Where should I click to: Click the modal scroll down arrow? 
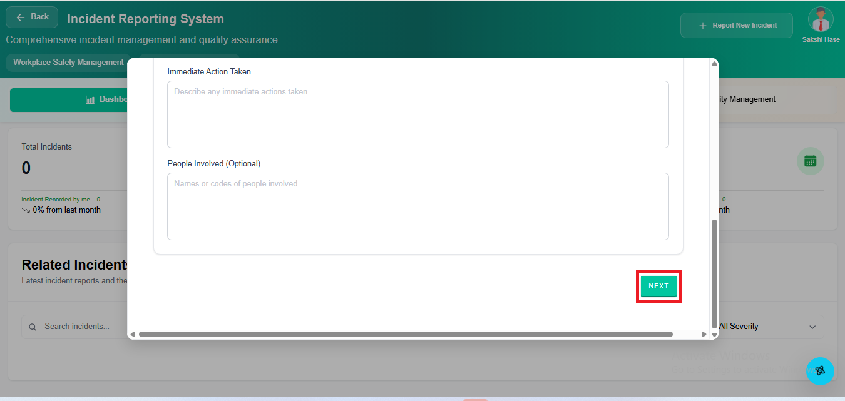(x=714, y=335)
